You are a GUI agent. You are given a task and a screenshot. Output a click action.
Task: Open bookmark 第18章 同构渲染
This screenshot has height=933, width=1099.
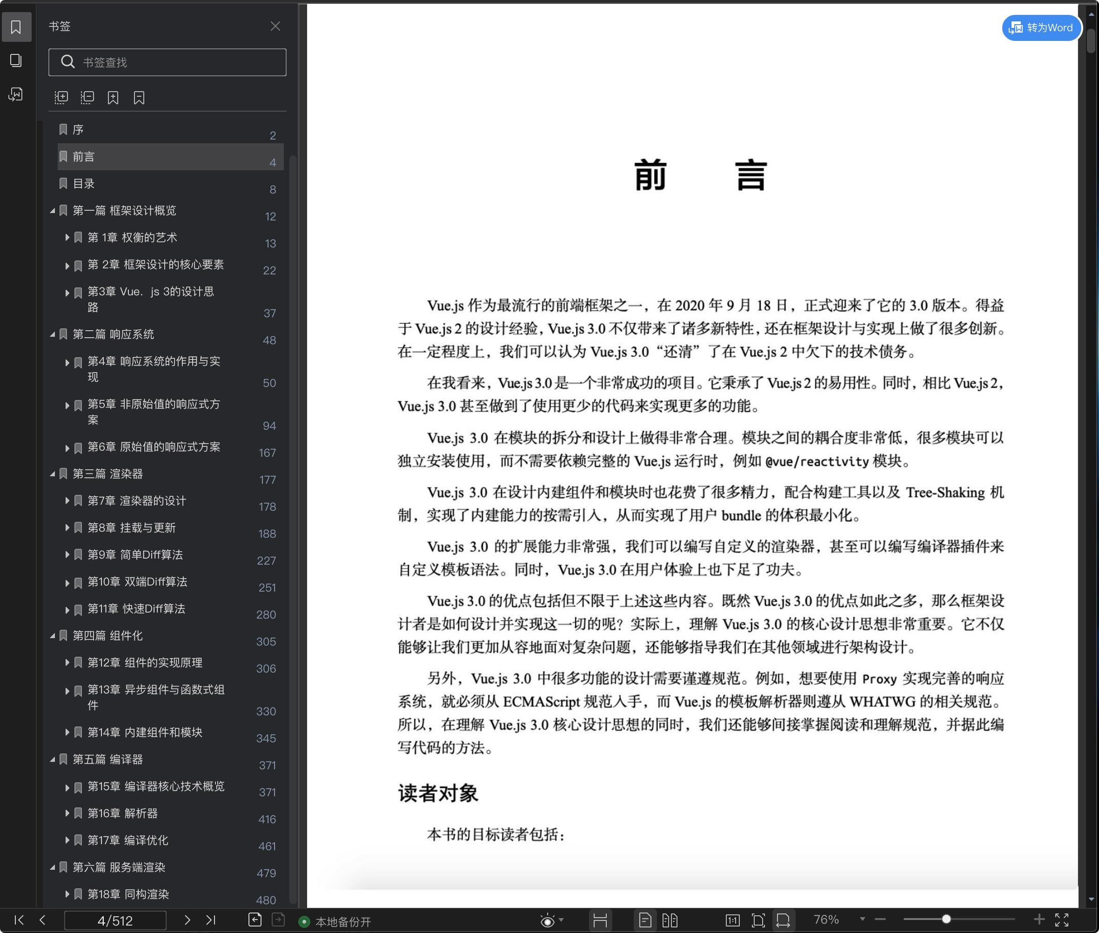tap(128, 894)
